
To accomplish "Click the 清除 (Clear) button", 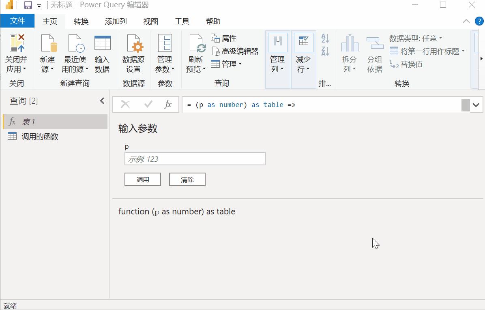I will pos(187,179).
